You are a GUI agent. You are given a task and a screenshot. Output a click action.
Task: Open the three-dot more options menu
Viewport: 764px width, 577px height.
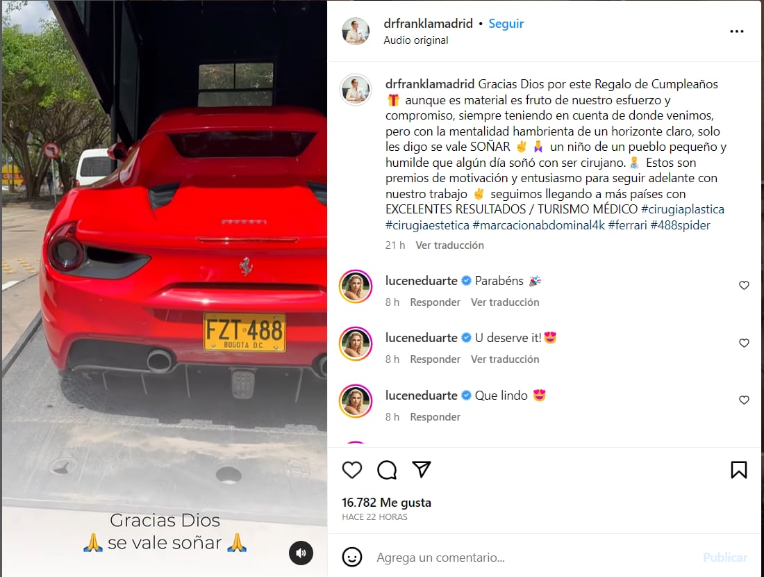pos(737,31)
